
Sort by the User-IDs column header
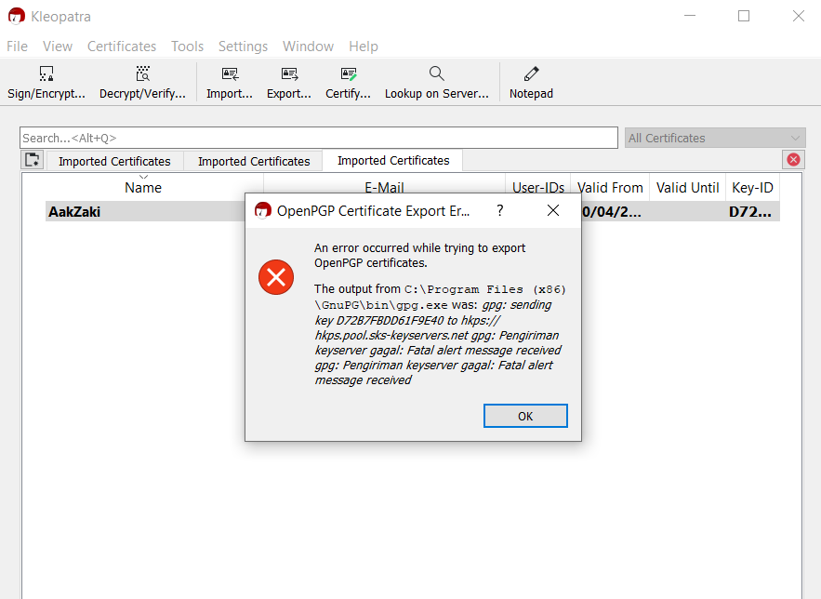coord(537,188)
